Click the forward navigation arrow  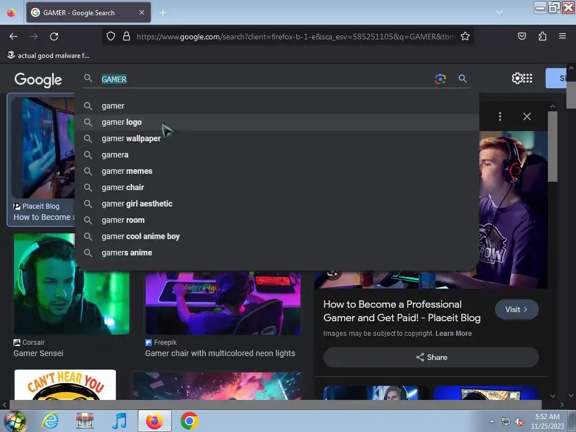click(34, 37)
